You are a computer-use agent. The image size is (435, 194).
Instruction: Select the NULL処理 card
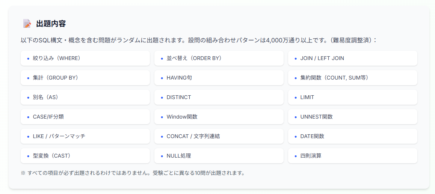point(219,156)
